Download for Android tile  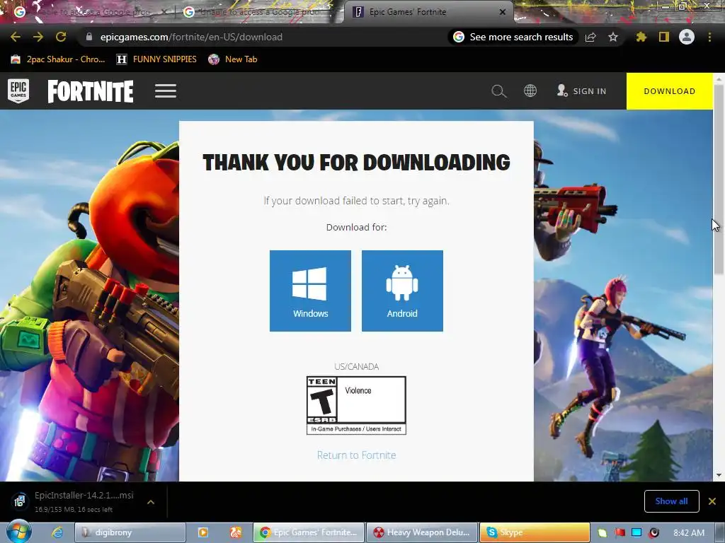click(x=402, y=291)
